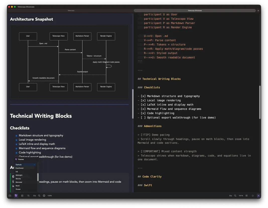
Task: Click '## Technical Writing Blocks' in editor
Action: tap(159, 79)
